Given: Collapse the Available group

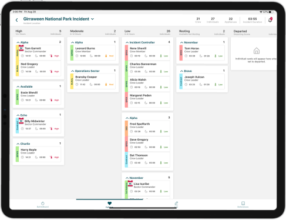Looking at the screenshot, I should (18, 86).
